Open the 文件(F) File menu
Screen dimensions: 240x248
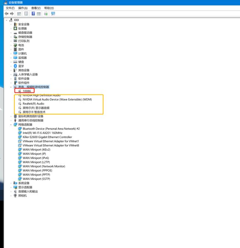[10, 8]
